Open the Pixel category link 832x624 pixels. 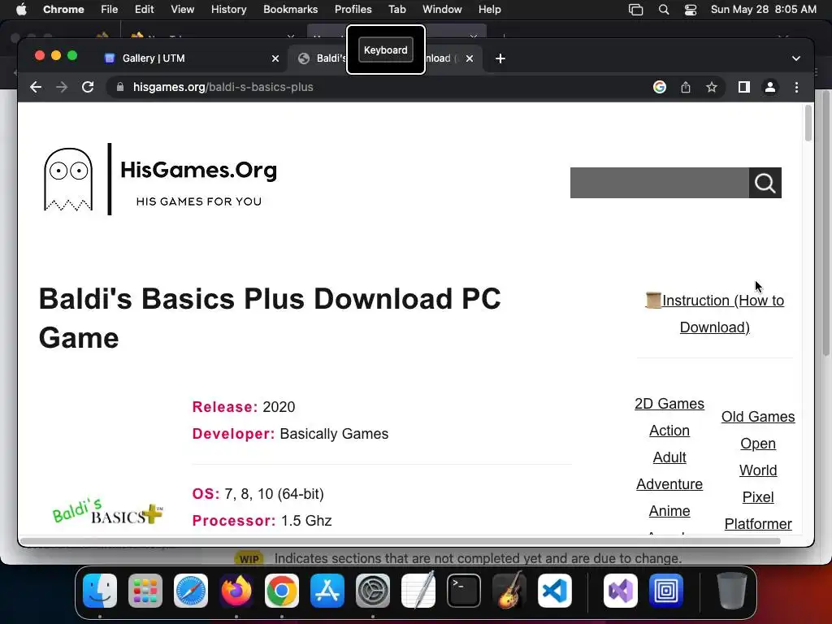pyautogui.click(x=758, y=497)
